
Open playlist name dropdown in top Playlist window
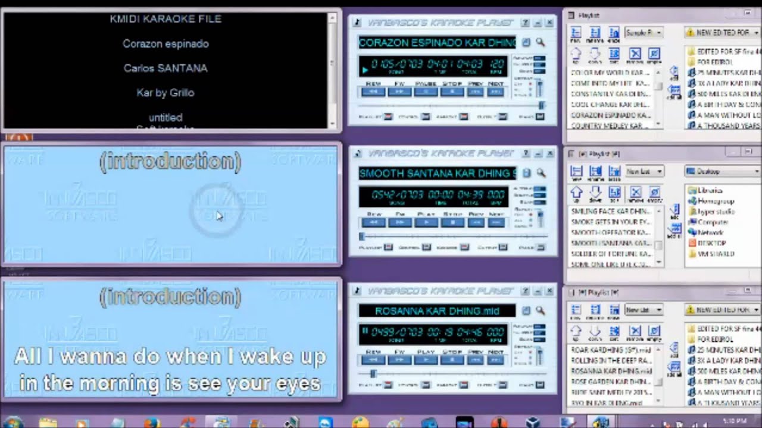coord(644,33)
